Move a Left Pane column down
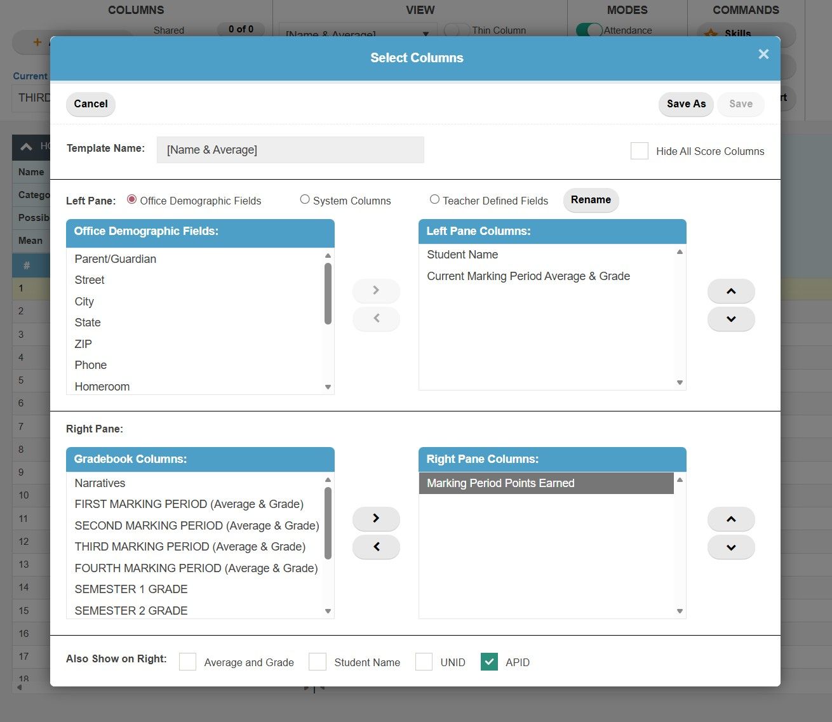 click(730, 319)
